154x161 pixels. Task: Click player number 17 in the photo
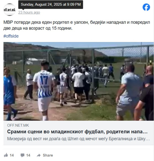(44, 80)
